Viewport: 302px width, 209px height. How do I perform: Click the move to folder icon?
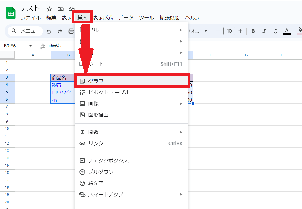pos(60,9)
